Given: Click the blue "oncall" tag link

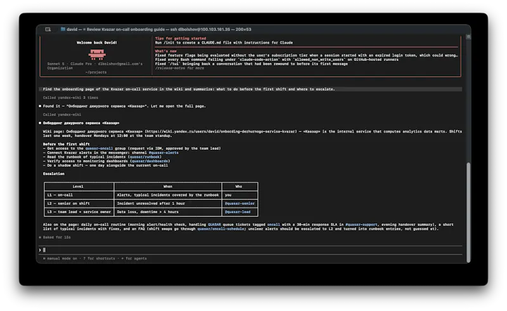Looking at the screenshot, I should coord(273,225).
